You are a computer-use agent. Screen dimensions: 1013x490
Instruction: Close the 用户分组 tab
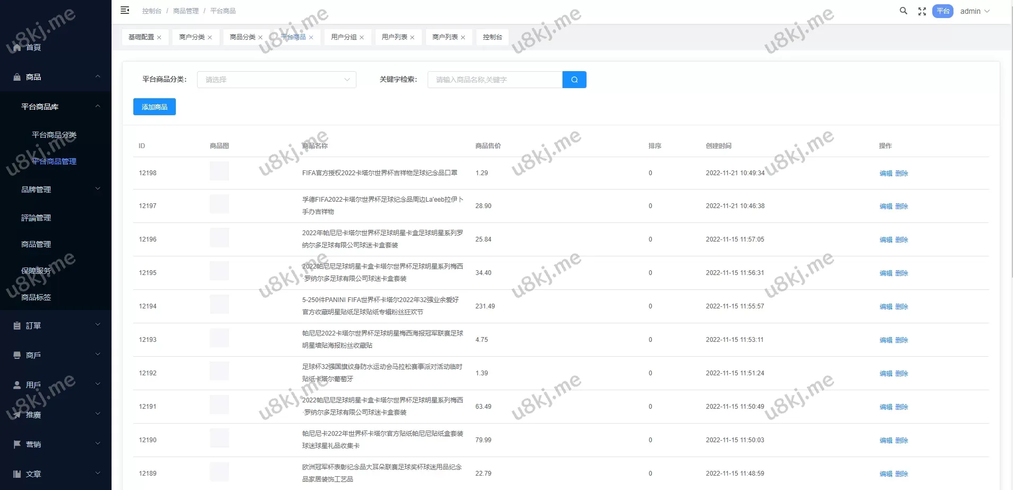362,38
